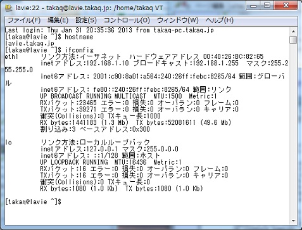The image size is (302, 230).
Task: Minimize the Tera Term window
Action: point(253,6)
